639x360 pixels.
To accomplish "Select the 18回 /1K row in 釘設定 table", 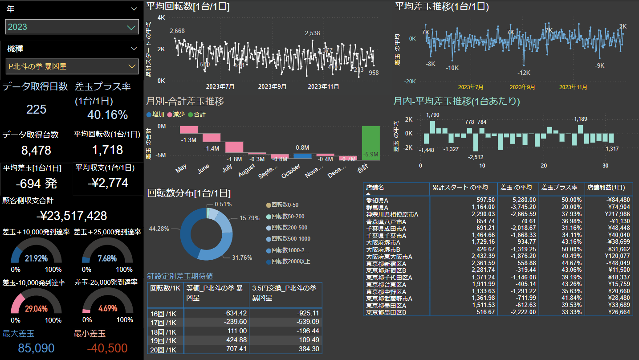I will 165,331.
